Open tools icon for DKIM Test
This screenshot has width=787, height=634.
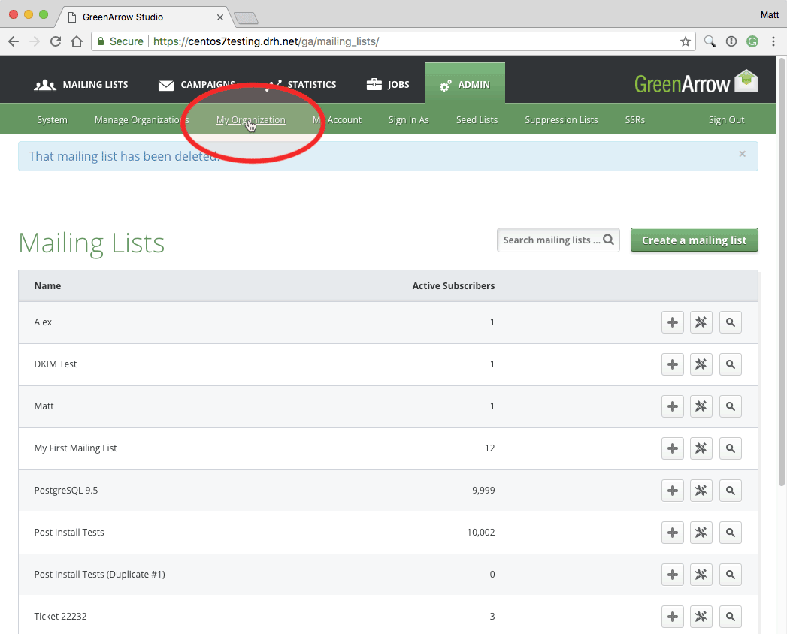[701, 364]
